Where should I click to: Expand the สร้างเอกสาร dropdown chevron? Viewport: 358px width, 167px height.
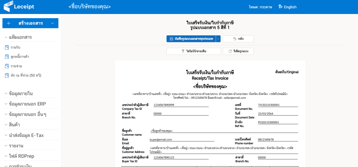pyautogui.click(x=52, y=23)
